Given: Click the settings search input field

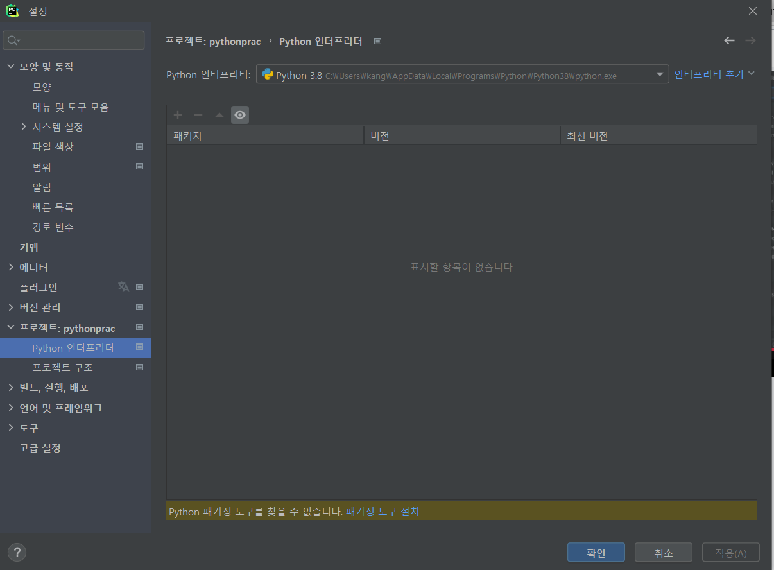Looking at the screenshot, I should [74, 40].
